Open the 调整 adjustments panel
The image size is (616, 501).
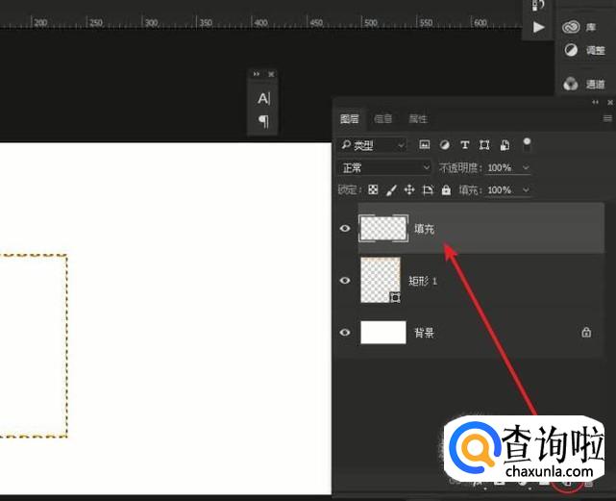coord(584,50)
